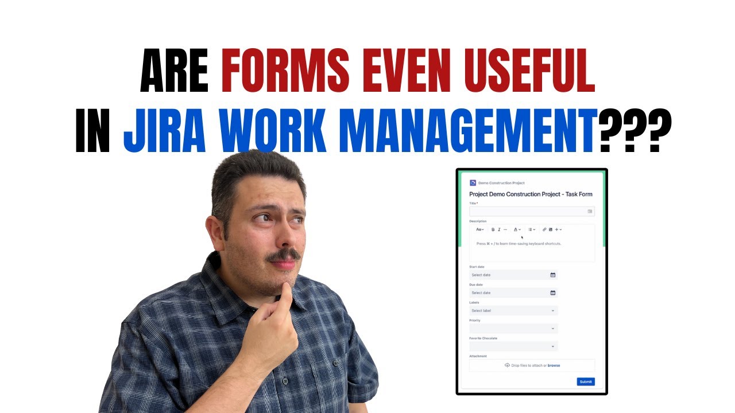Open the more formatting ellipsis icon

[x=505, y=229]
